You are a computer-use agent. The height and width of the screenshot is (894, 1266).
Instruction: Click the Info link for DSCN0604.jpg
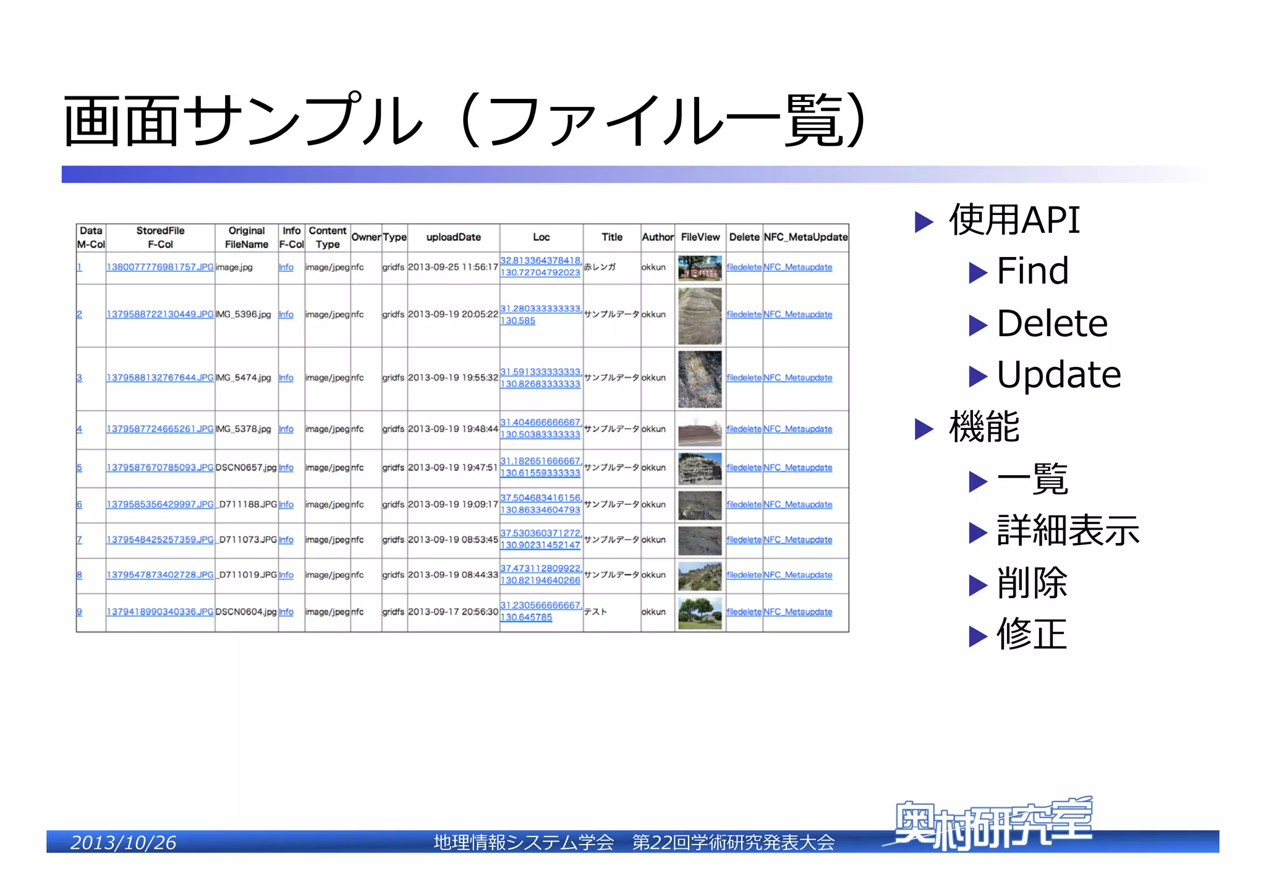click(286, 612)
